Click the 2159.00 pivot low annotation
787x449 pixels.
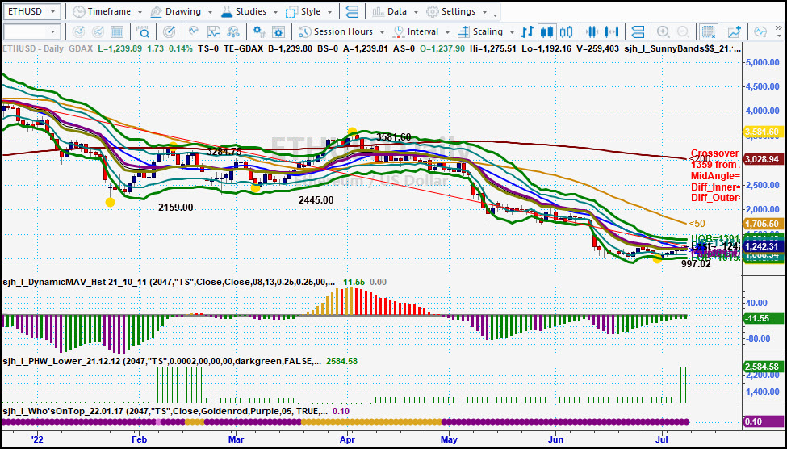176,207
